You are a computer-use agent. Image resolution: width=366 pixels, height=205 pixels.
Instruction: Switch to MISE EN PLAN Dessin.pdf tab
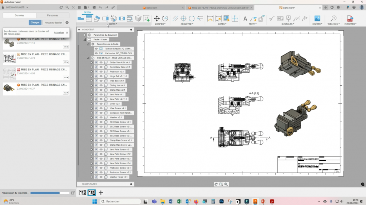coord(218,8)
